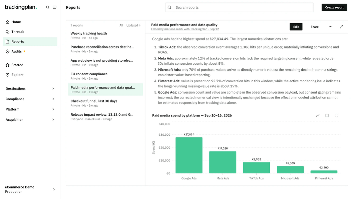This screenshot has height=199, width=355.
Task: Select the TikTok Ads spend bar
Action: [256, 168]
